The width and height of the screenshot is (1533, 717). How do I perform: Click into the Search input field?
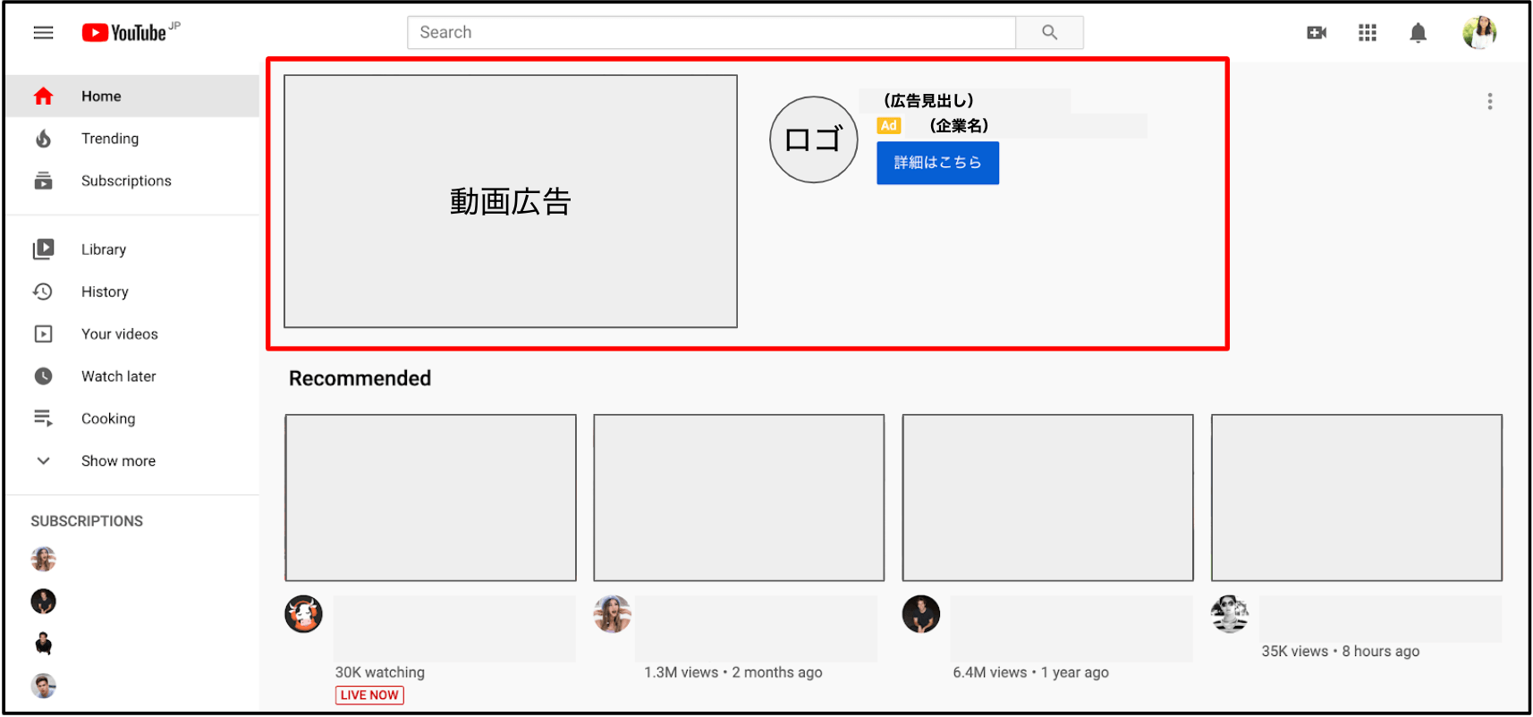[x=711, y=33]
